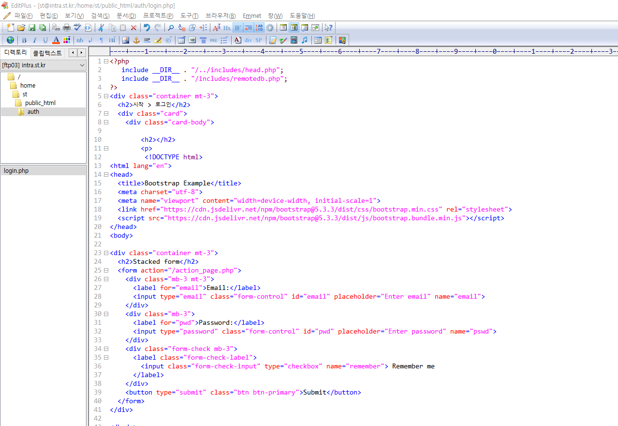Toggle the auto indent toolbar button
Viewport: 618px width, 426px height.
click(248, 28)
